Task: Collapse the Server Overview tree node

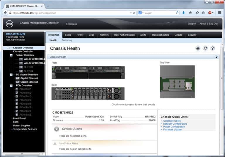Action: pos(11,55)
